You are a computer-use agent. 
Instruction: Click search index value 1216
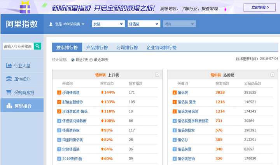pos(220,102)
